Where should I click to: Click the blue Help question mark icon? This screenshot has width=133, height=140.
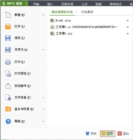8,121
